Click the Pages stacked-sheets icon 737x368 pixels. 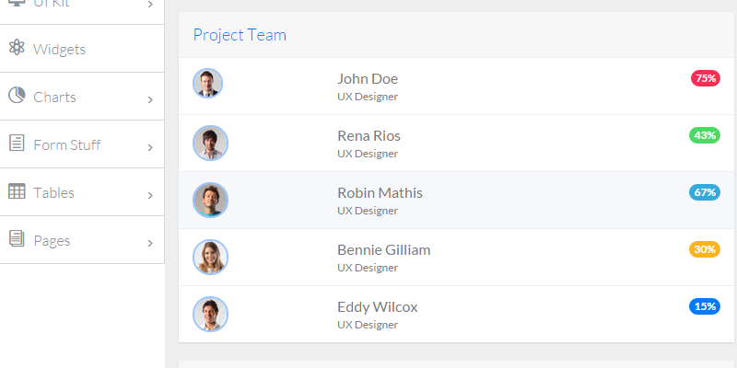coord(16,239)
